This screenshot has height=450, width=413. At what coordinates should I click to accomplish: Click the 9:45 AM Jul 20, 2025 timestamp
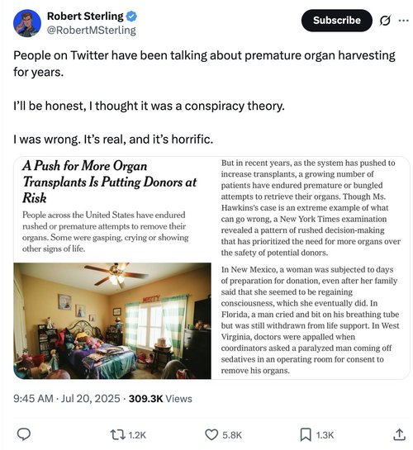(67, 398)
